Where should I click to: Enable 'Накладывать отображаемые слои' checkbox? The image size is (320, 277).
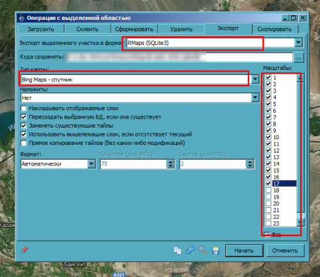click(x=24, y=108)
